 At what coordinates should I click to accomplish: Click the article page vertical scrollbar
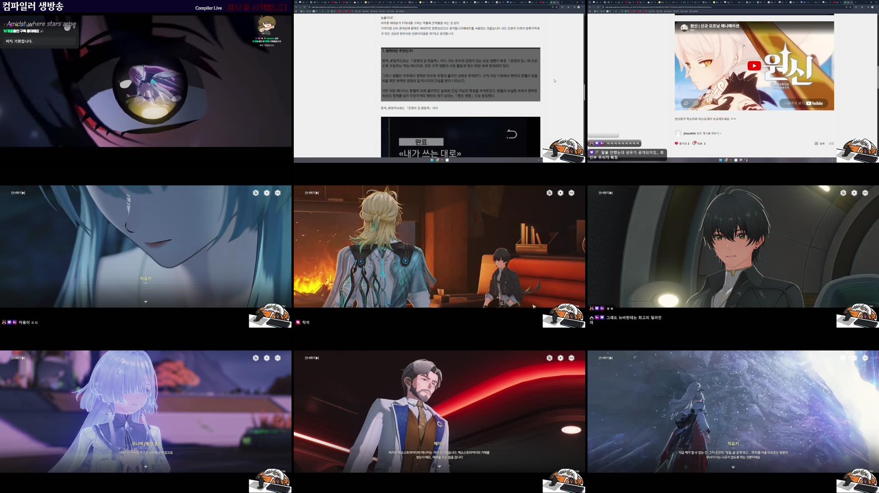tap(584, 92)
